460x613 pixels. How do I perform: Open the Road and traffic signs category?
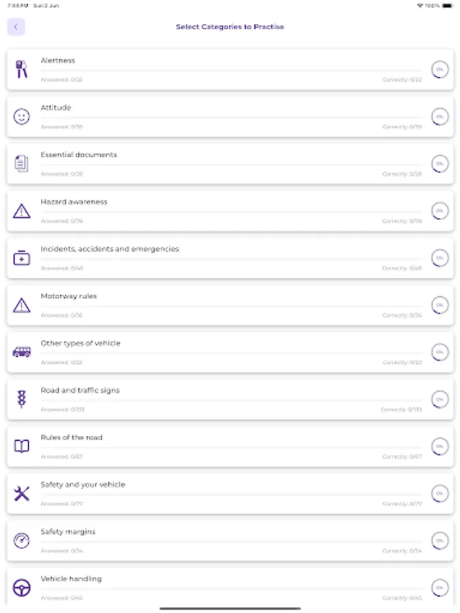tap(230, 399)
